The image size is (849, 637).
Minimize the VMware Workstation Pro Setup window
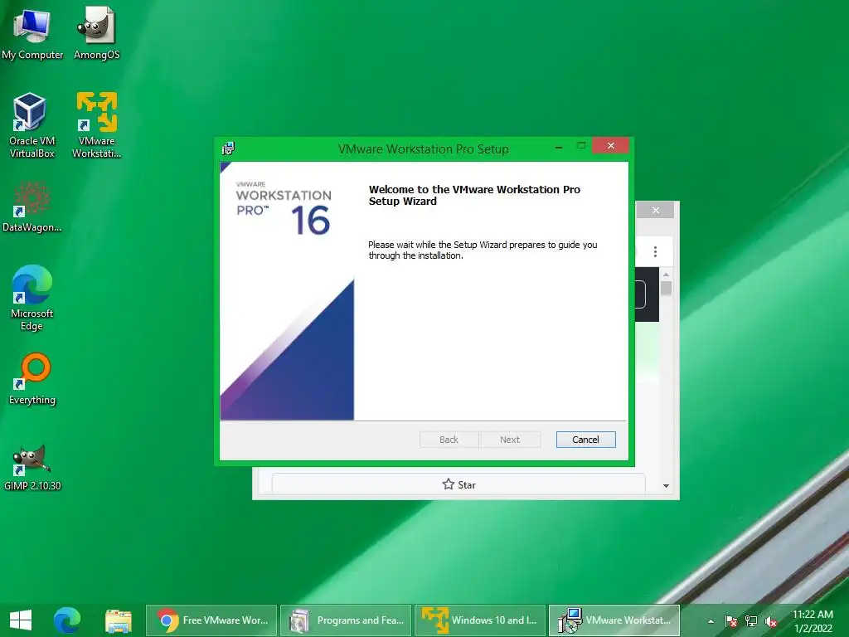coord(558,146)
